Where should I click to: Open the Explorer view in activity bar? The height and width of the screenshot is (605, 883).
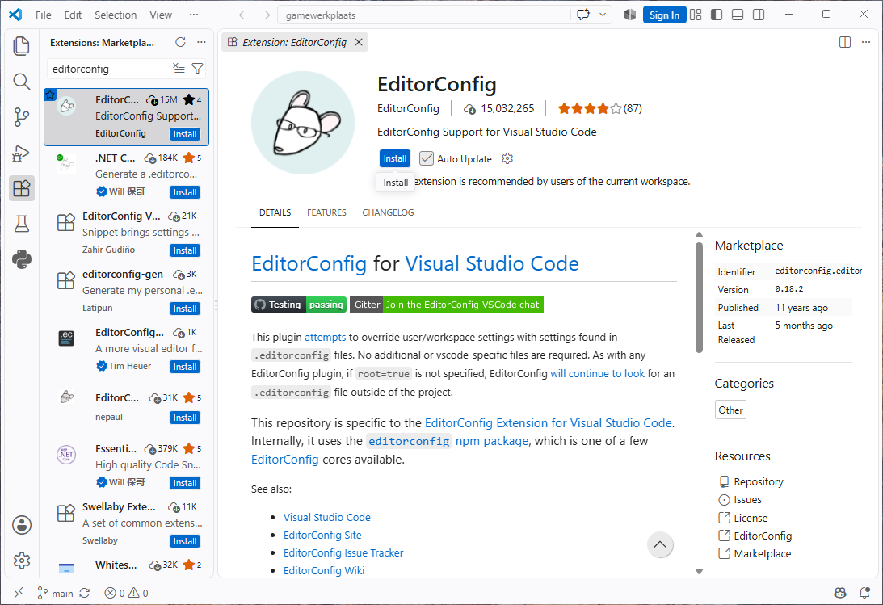pyautogui.click(x=21, y=46)
